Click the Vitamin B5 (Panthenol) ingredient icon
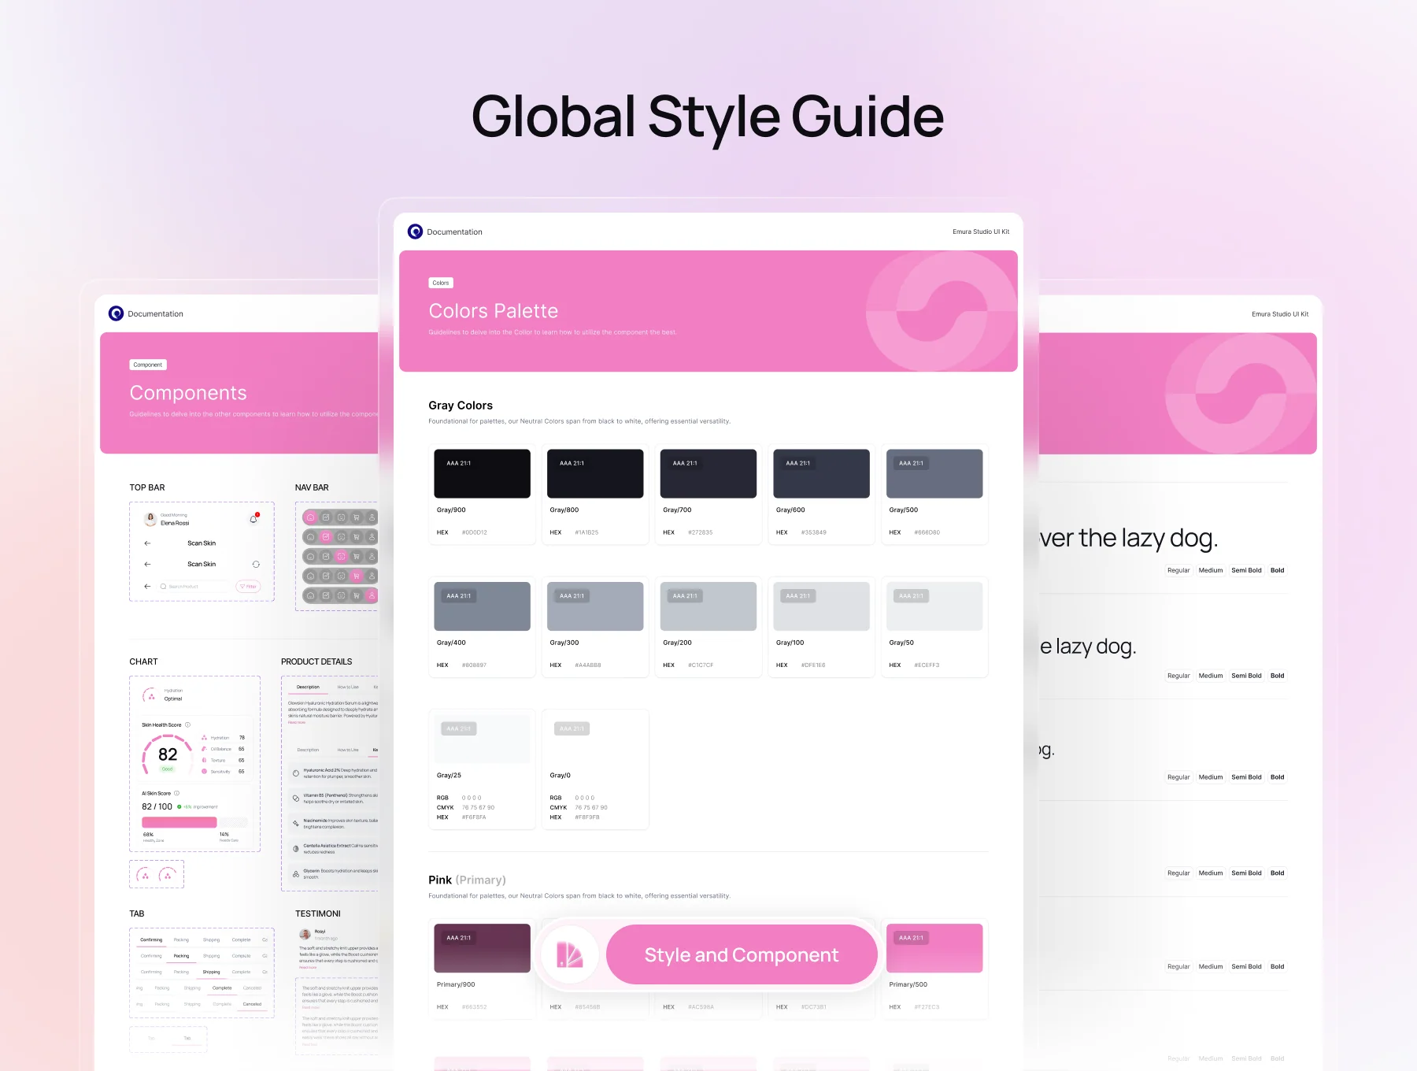This screenshot has height=1071, width=1417. [296, 799]
